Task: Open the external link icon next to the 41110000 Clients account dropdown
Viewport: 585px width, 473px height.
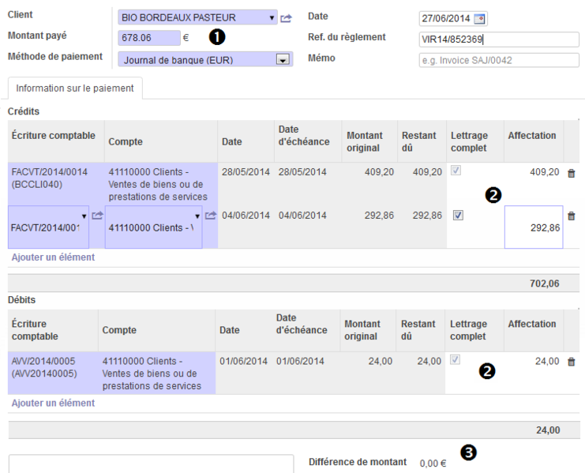Action: 211,216
